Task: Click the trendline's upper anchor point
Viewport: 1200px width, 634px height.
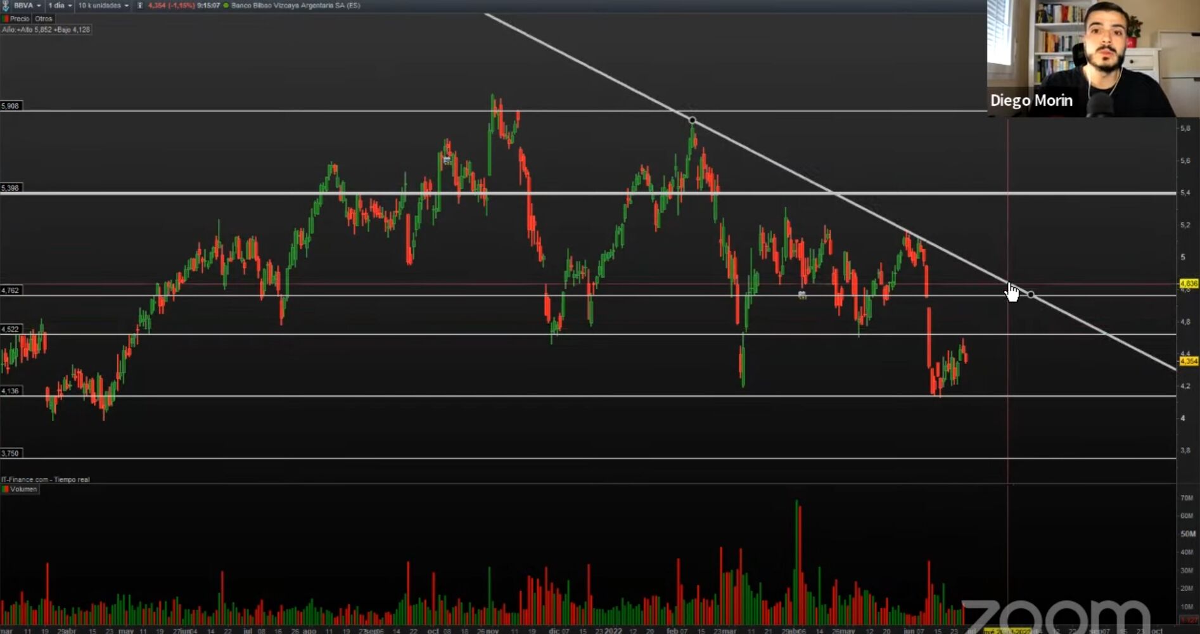Action: coord(693,120)
